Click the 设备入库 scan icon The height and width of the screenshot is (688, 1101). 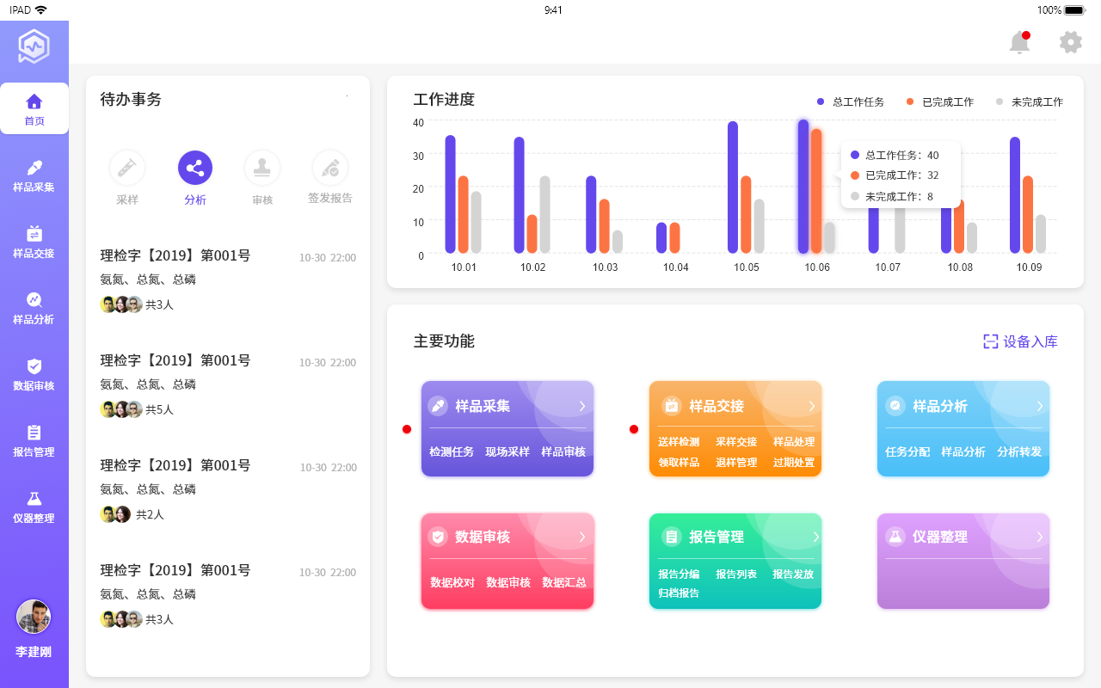click(991, 341)
